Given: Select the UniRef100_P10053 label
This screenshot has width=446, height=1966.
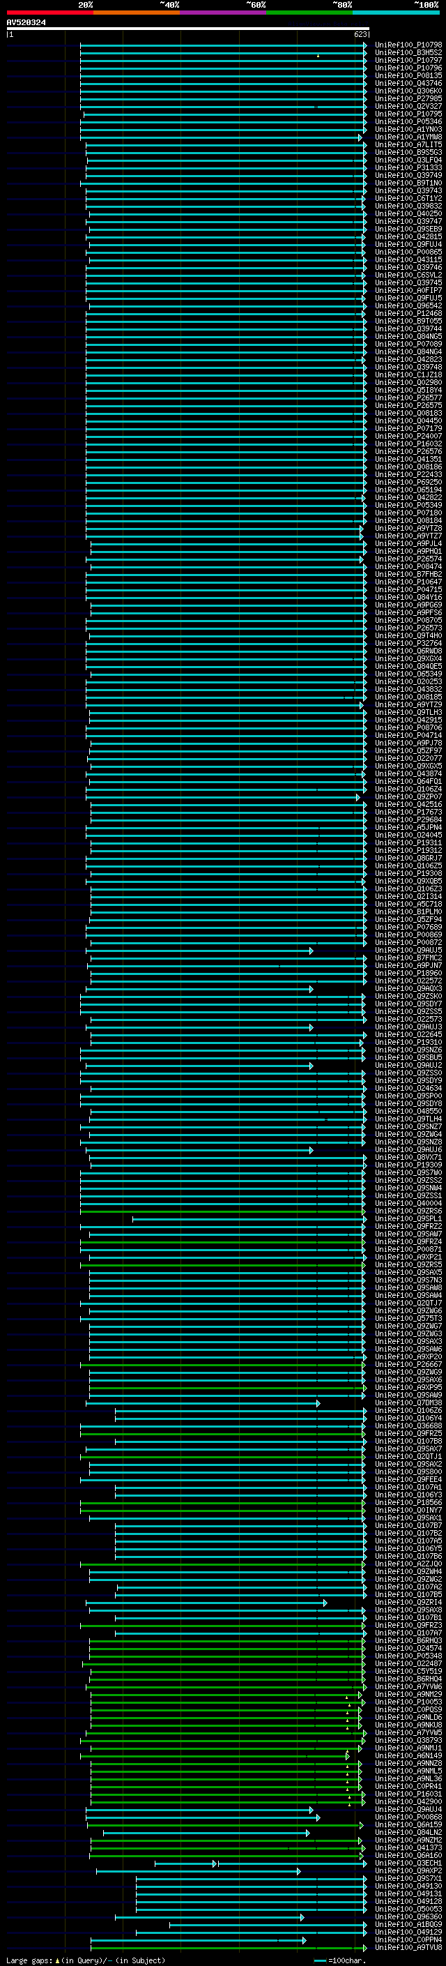Looking at the screenshot, I should tap(408, 1701).
